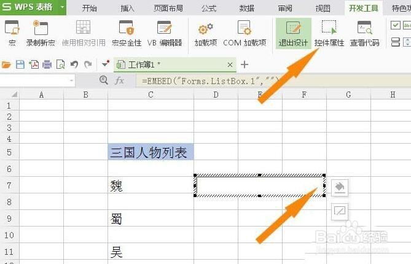Switch to the 插入 tab

click(x=127, y=9)
